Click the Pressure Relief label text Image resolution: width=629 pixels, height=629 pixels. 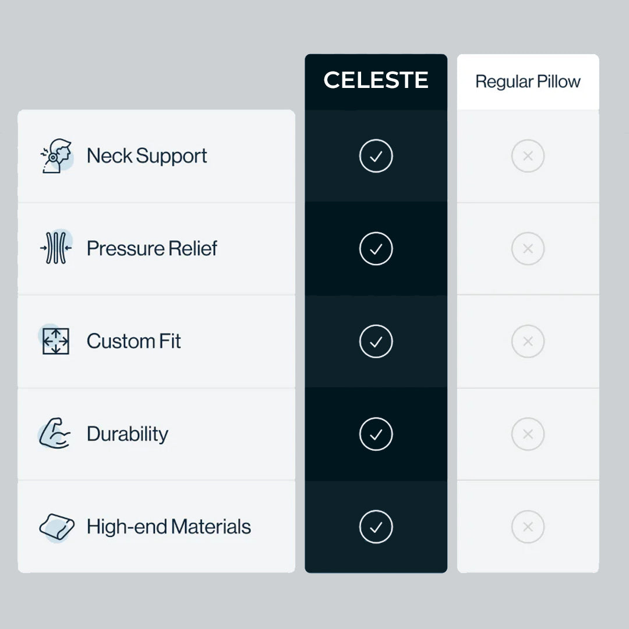[x=151, y=249]
